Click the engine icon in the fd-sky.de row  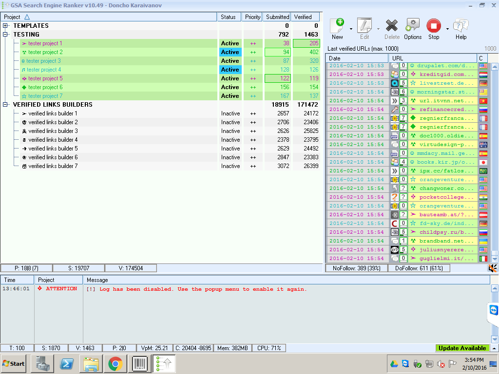click(x=395, y=224)
